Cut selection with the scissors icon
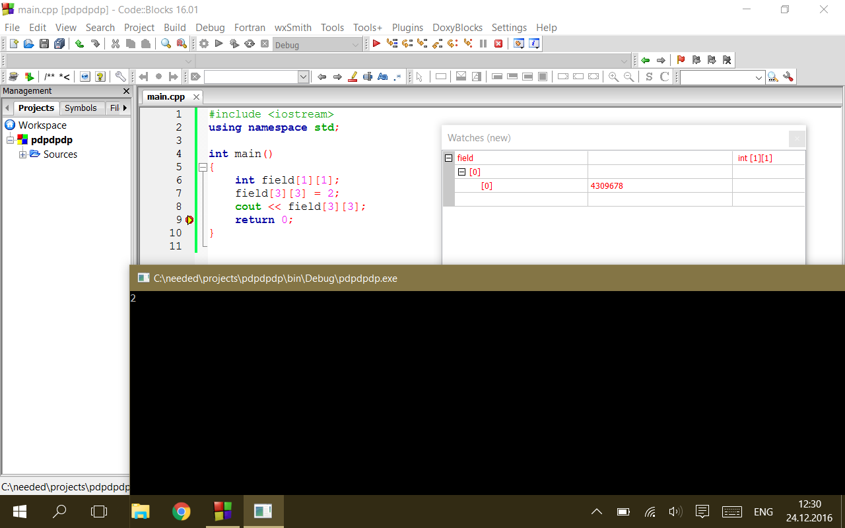 [116, 44]
